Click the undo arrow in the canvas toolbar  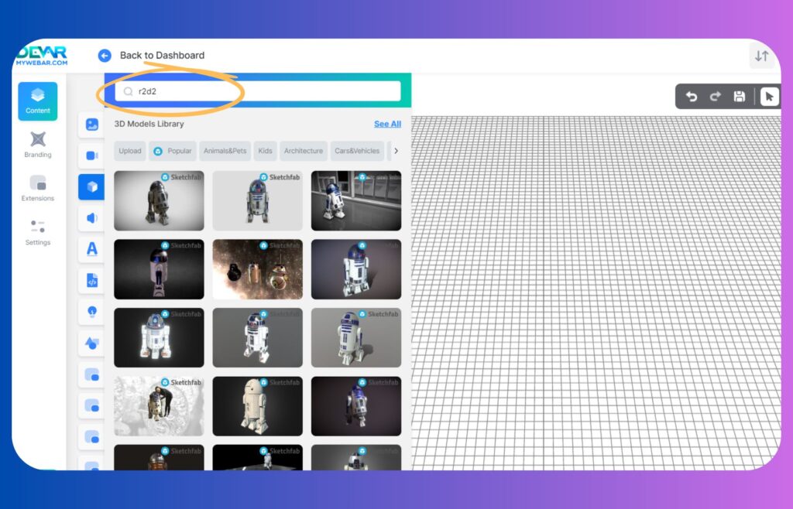(x=692, y=97)
